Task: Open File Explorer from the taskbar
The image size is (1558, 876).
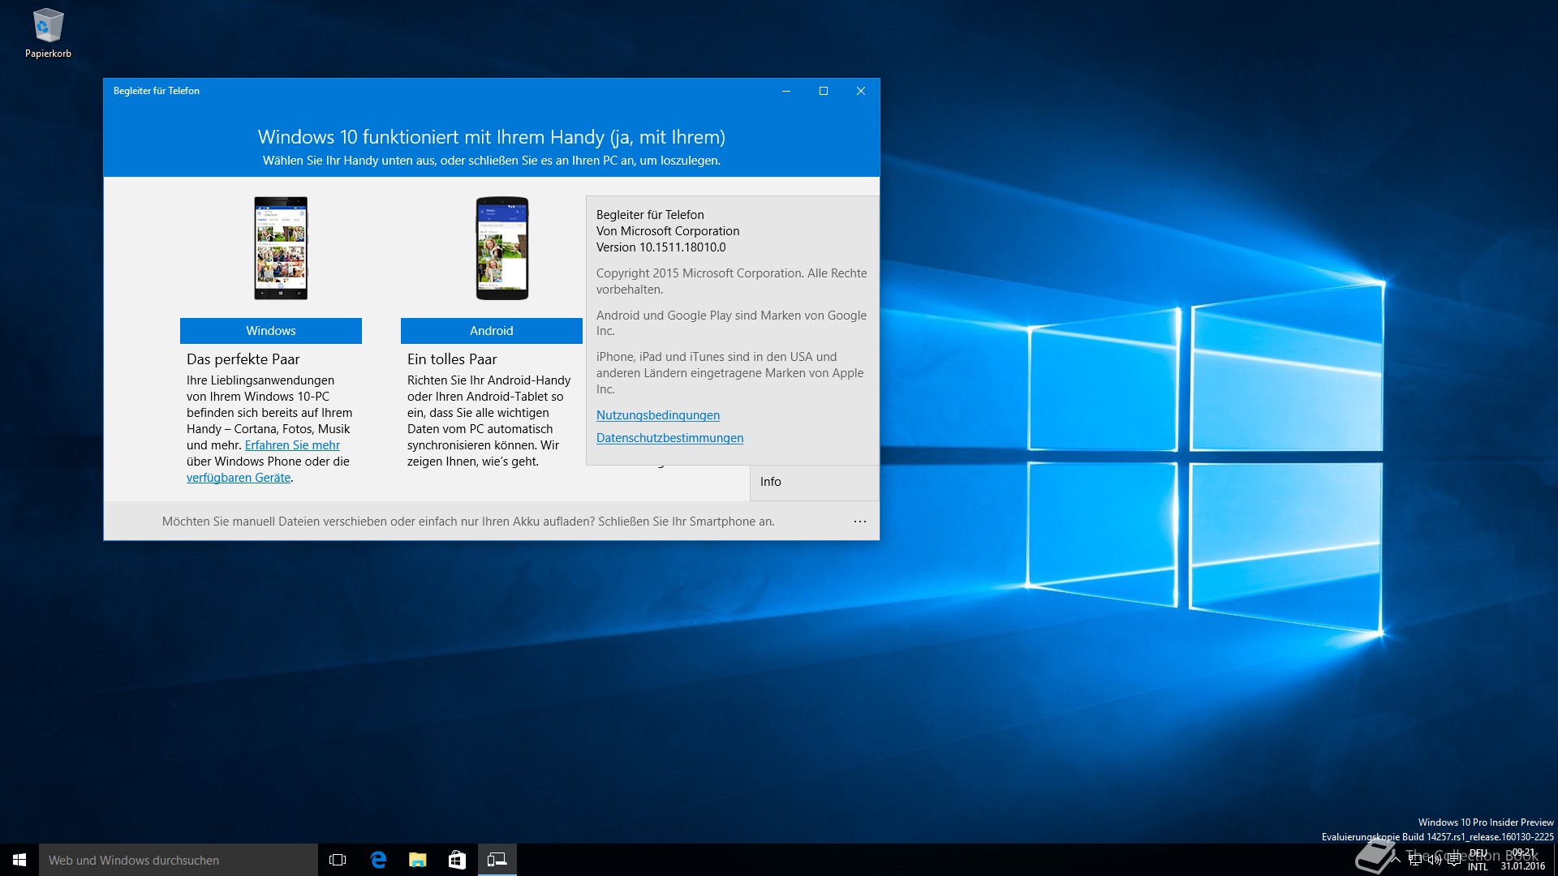Action: pyautogui.click(x=418, y=860)
